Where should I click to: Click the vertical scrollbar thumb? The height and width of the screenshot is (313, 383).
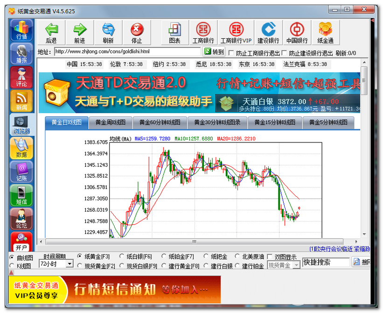pos(364,80)
